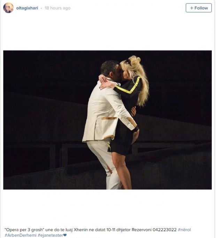
Task: Click the sunglasses on the woman's head
Action: 128,62
